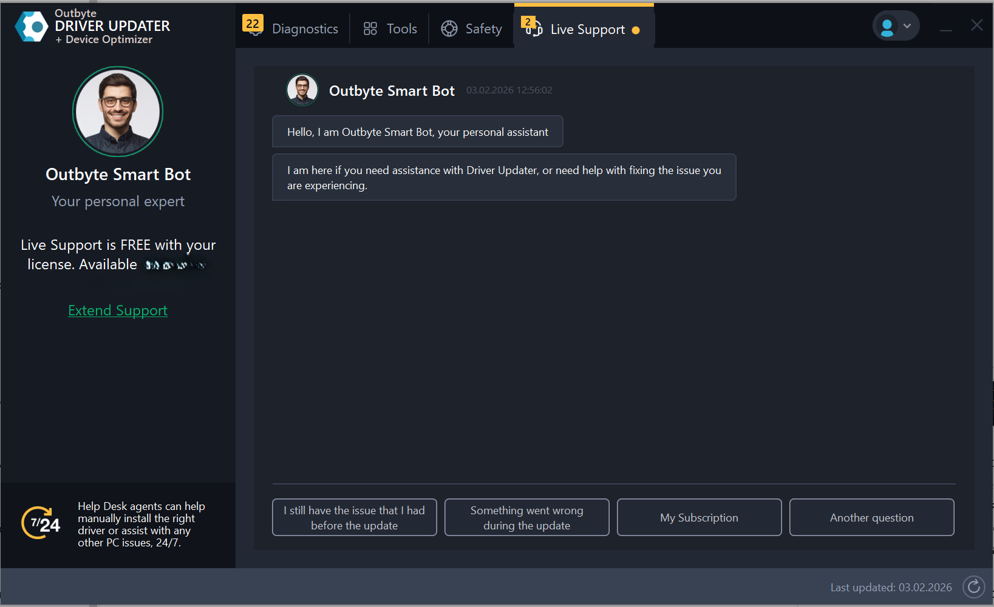Viewport: 994px width, 607px height.
Task: Click the Safety lifebuoy icon
Action: (449, 29)
